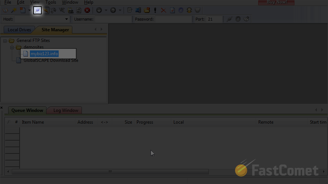Image resolution: width=328 pixels, height=184 pixels.
Task: Select the GlobalSCAPE Download Site entry
Action: coord(51,60)
